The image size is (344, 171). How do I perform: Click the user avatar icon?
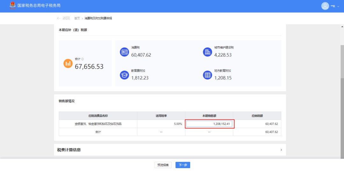point(325,6)
